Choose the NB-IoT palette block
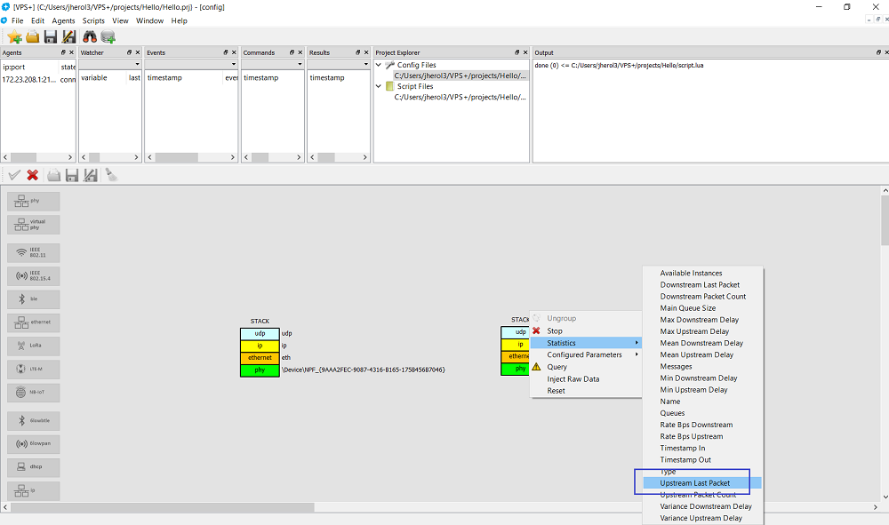 click(34, 391)
